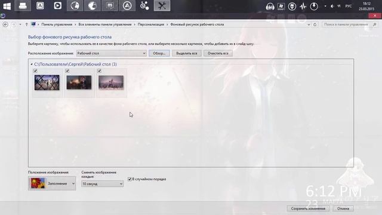Click the headphones tray icon

(270, 7)
